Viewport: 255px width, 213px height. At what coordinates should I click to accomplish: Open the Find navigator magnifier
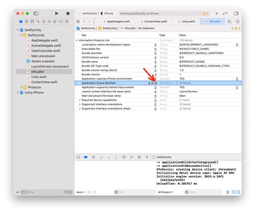click(38, 21)
